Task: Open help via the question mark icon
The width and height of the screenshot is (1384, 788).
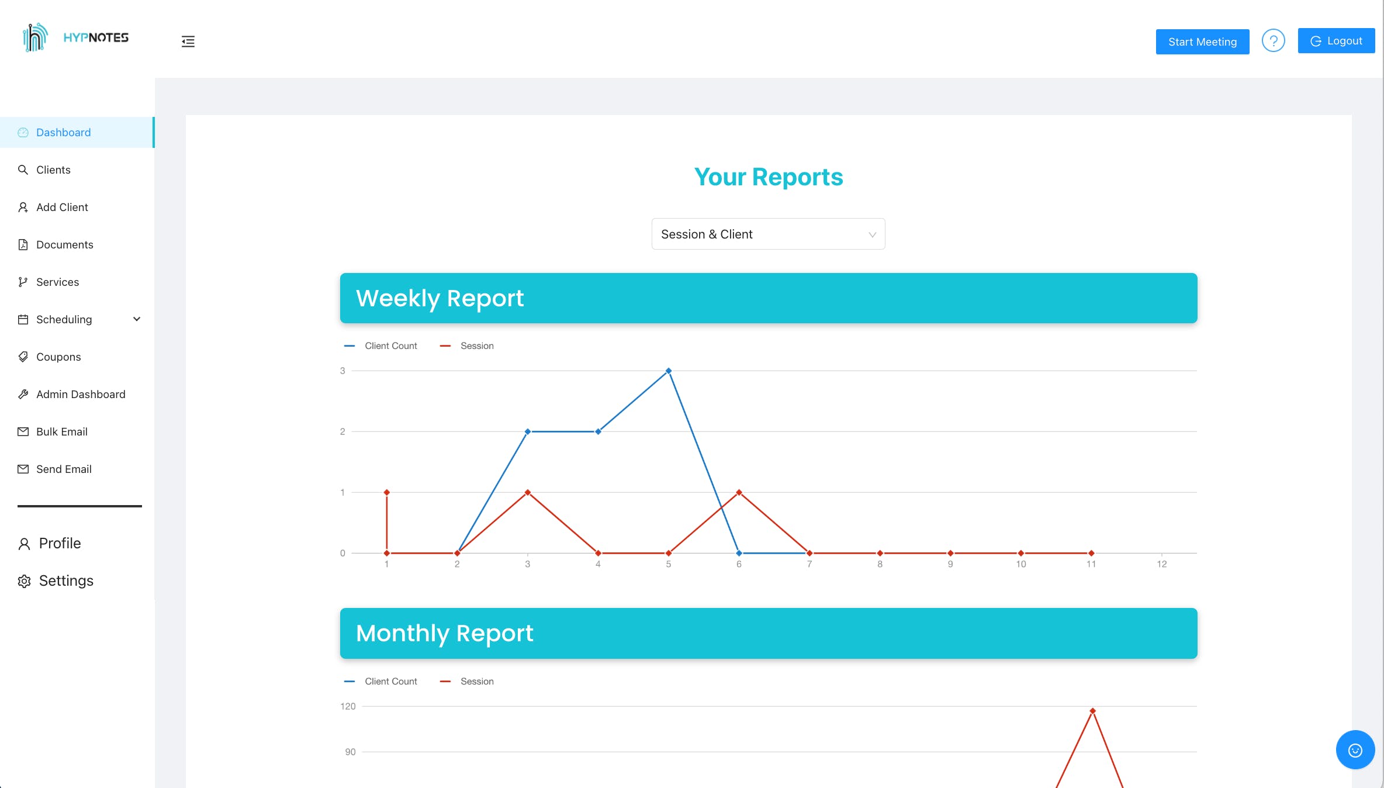Action: tap(1273, 41)
